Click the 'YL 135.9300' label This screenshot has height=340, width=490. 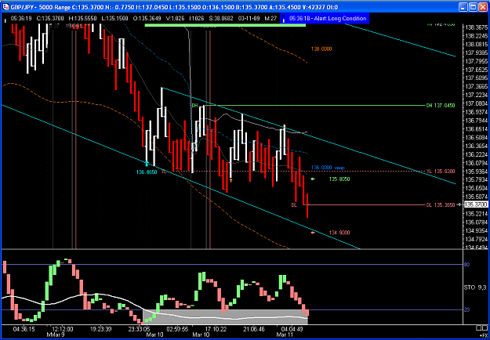[x=441, y=172]
